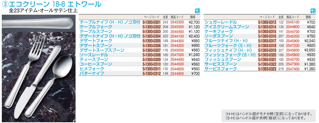Click page code 5-1393-0312
The width and height of the screenshot is (319, 123).
[152, 73]
